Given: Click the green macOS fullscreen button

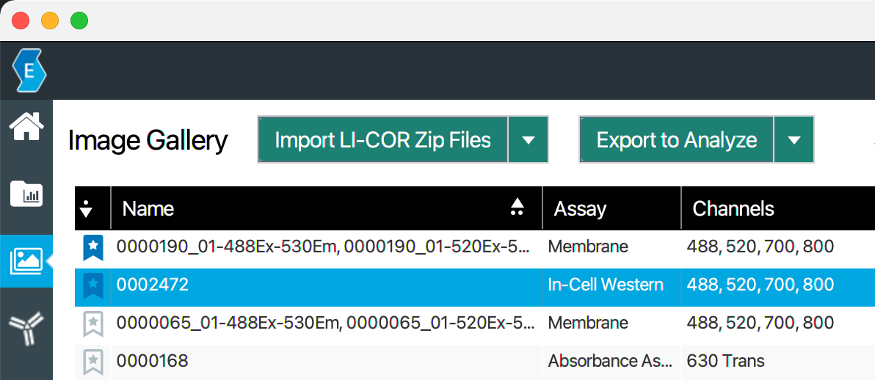Looking at the screenshot, I should point(79,21).
